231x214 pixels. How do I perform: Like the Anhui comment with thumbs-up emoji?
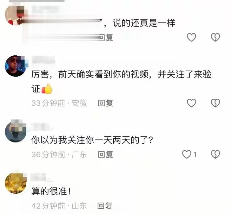click(x=191, y=103)
